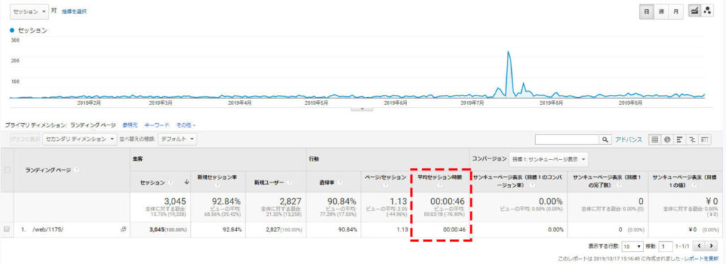The height and width of the screenshot is (264, 726).
Task: Click the アドバンス advanced filter link
Action: click(x=628, y=139)
